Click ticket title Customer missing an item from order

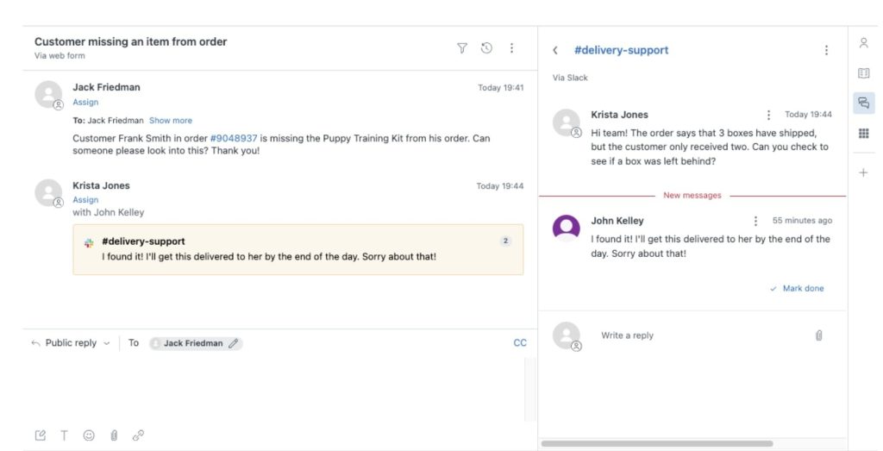click(131, 41)
